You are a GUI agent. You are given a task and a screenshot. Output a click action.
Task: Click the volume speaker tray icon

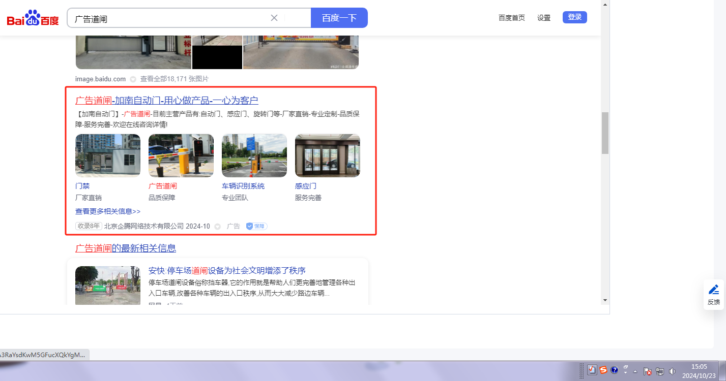[673, 371]
